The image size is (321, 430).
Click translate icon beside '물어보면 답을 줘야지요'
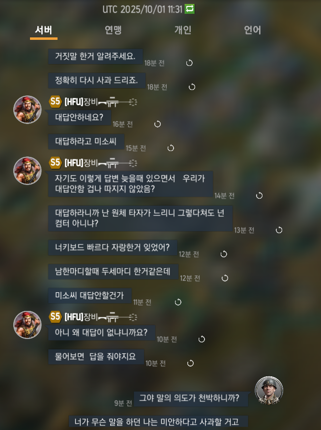[x=190, y=363]
